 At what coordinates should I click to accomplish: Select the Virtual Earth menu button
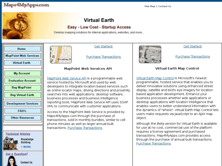point(22,63)
